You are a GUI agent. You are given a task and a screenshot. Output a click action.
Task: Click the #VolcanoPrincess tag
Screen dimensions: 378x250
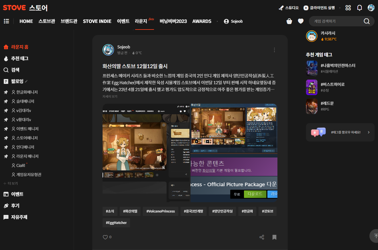tap(161, 211)
